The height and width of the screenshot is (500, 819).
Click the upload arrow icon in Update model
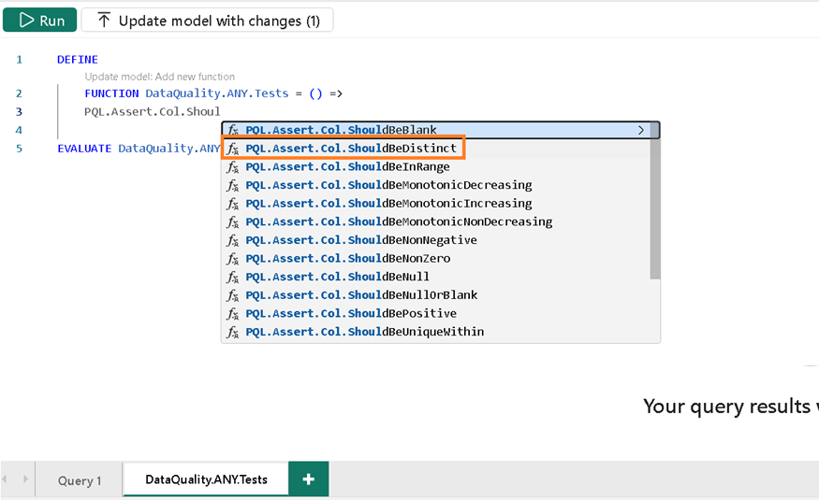(x=104, y=21)
